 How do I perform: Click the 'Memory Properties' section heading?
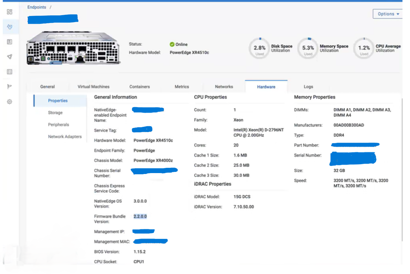pos(315,97)
